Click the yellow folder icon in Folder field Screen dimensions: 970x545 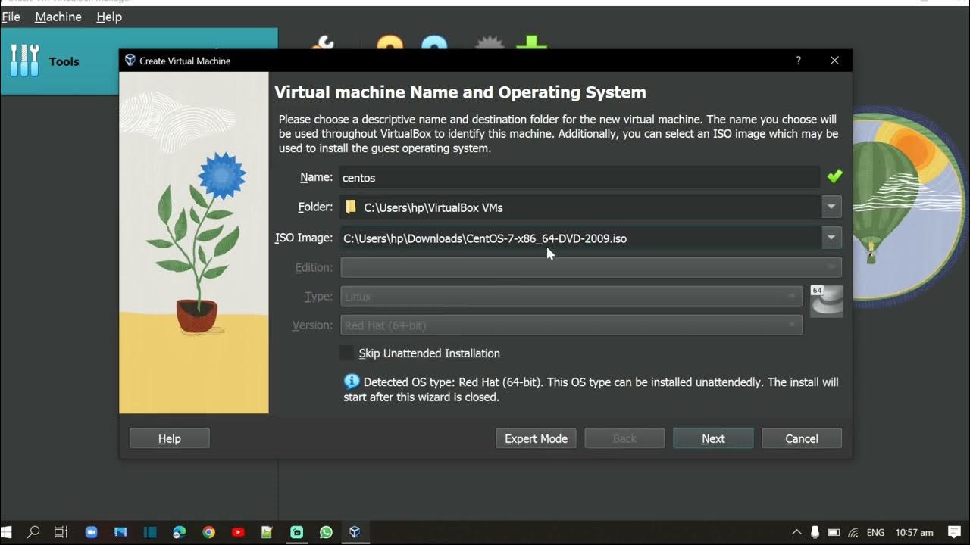[351, 207]
